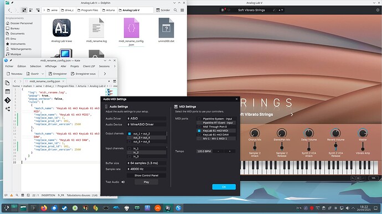Check the out_5 + out_6 output channel
The width and height of the screenshot is (382, 214).
tap(130, 141)
